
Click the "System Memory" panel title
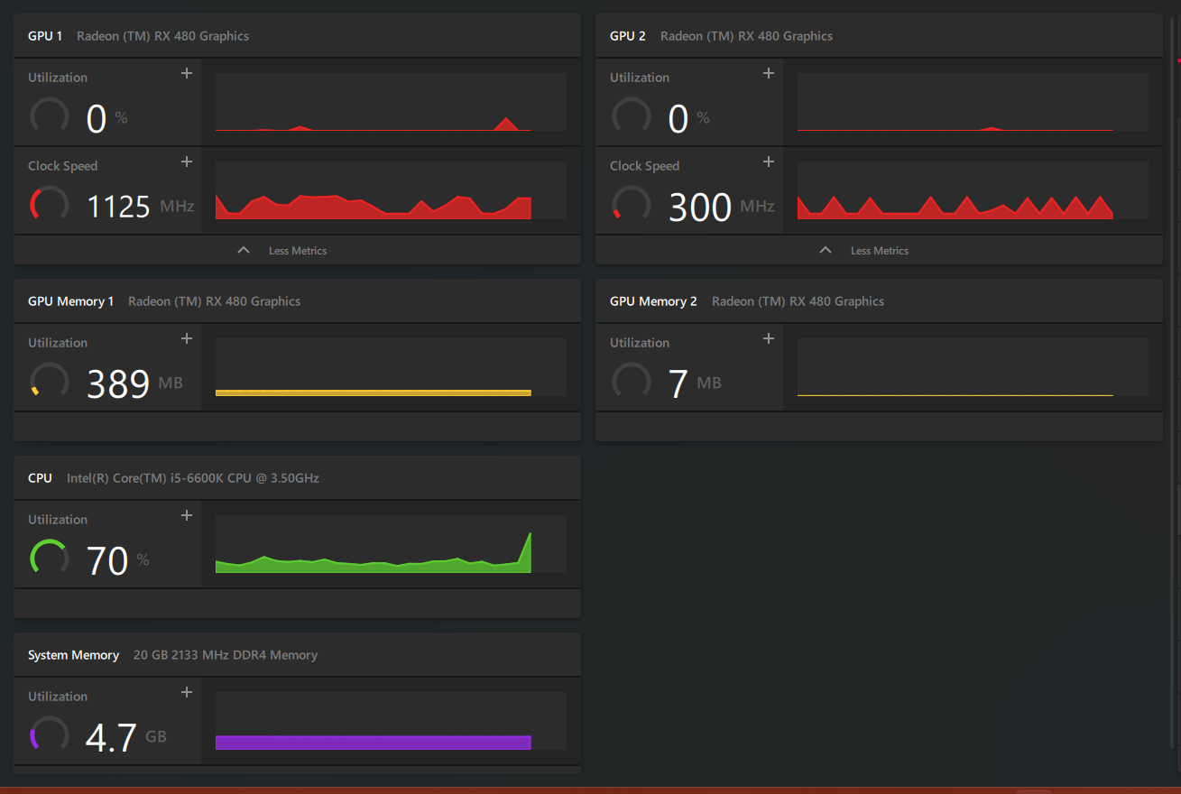73,655
